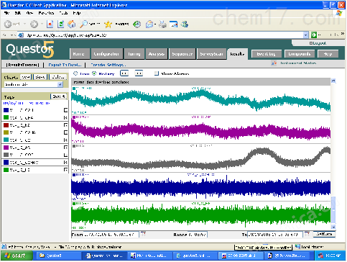This screenshot has width=347, height=262.
Task: Enable the Show Alarms checkbox
Action: (x=157, y=73)
